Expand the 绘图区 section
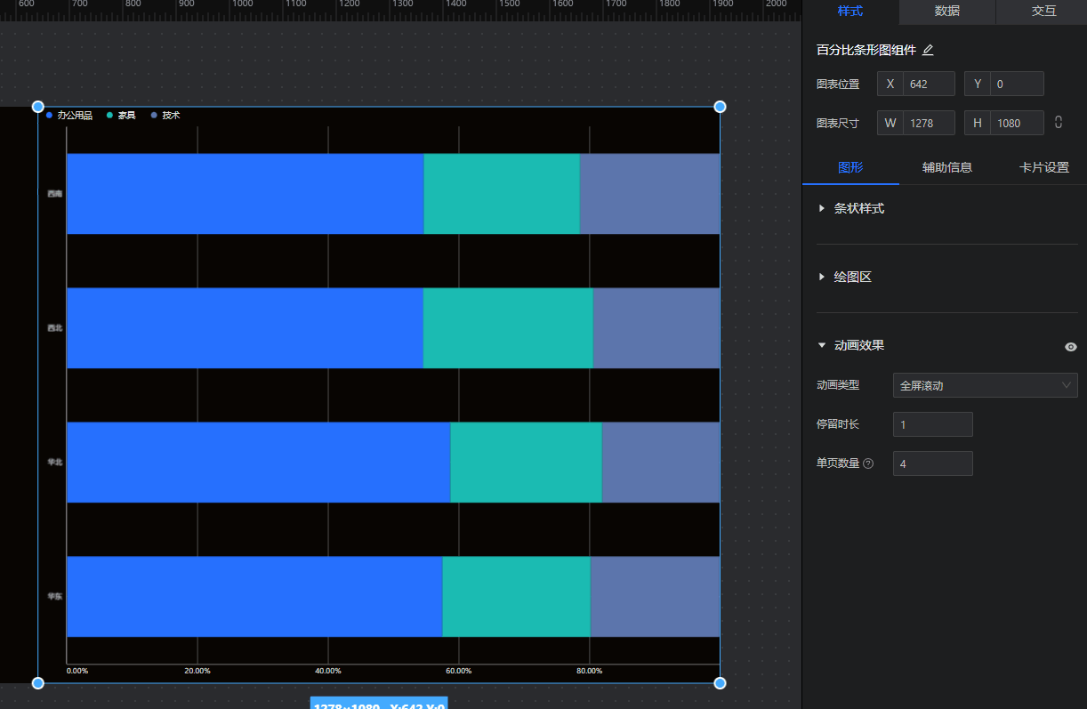Screen dimensions: 1087x709 [x=852, y=277]
